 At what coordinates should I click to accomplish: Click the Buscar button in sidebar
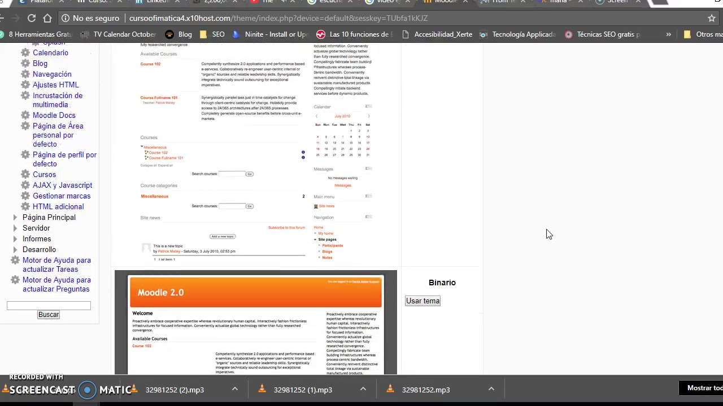pyautogui.click(x=49, y=315)
